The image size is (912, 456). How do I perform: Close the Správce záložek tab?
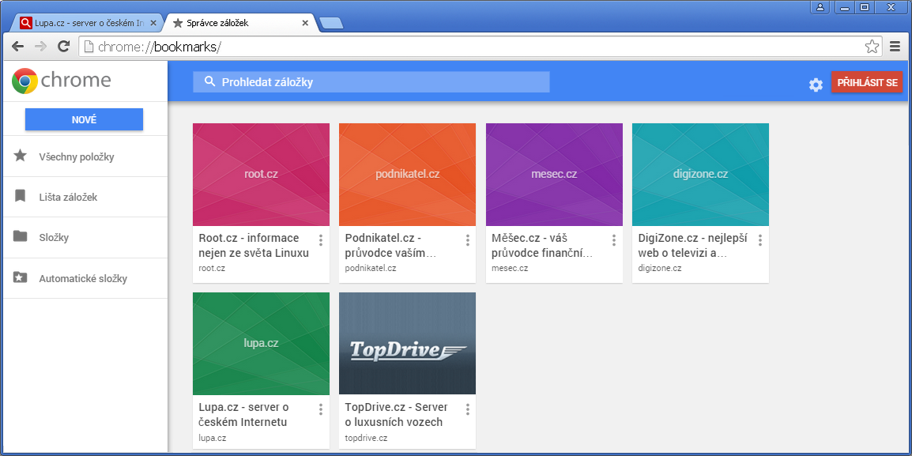point(306,23)
